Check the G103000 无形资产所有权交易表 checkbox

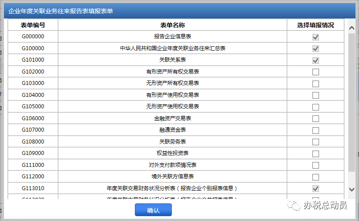[315, 84]
